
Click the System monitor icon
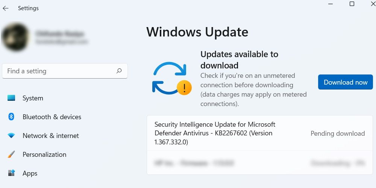[11, 98]
